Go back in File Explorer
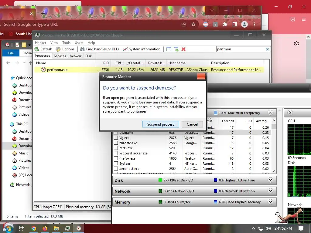Viewport: 311px width, 233px height. point(8,63)
